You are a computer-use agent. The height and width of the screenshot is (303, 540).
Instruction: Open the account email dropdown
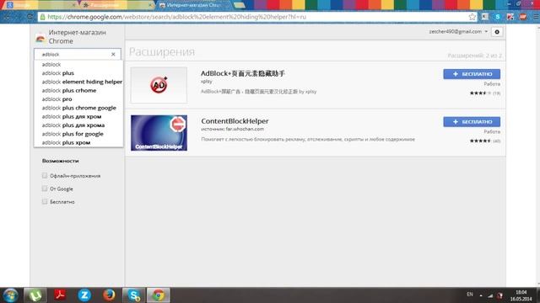click(458, 32)
